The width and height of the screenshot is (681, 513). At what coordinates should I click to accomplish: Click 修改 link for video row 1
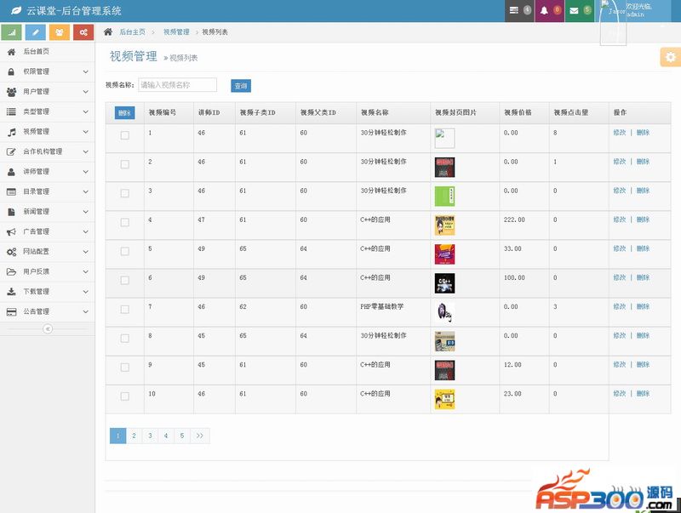pos(620,133)
